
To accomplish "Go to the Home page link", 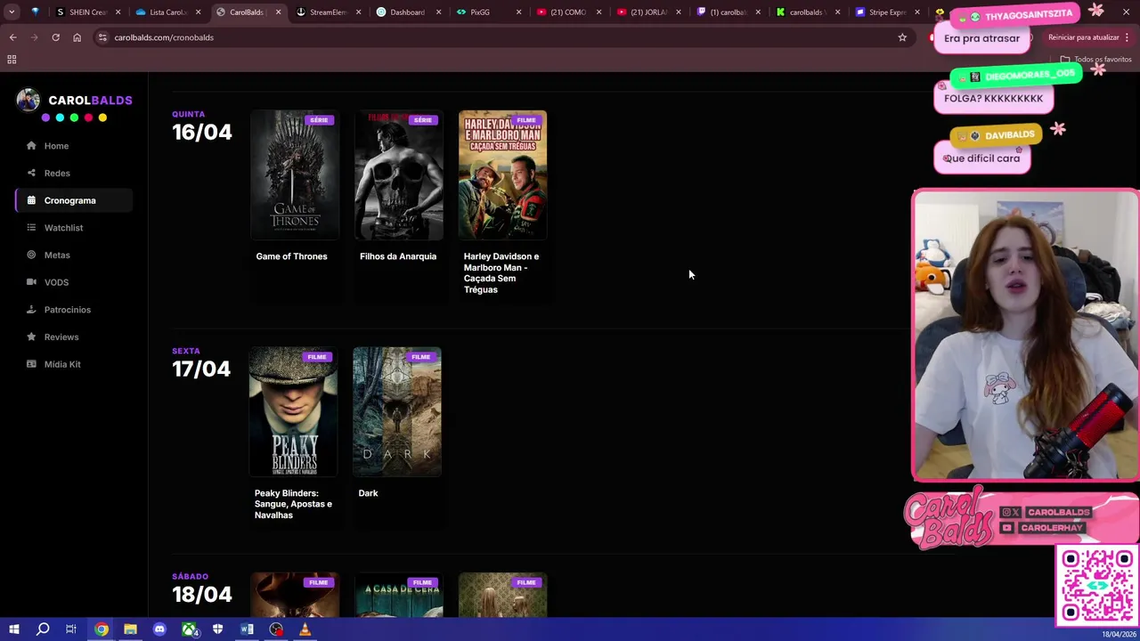I will [x=56, y=146].
